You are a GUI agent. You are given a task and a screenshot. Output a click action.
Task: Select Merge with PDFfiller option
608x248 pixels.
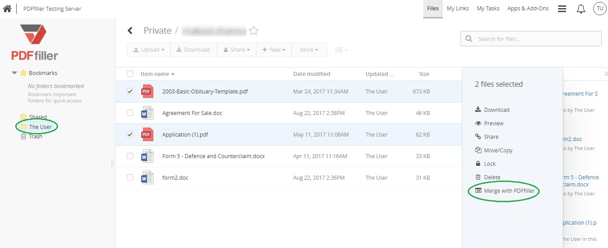[505, 190]
